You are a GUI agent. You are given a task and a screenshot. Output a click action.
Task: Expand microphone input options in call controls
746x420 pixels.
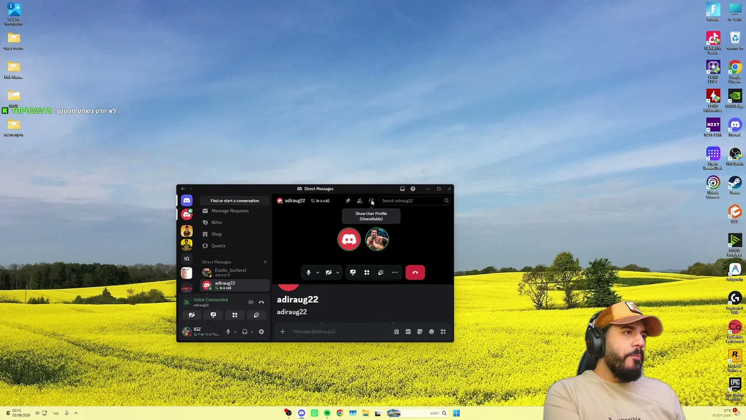pyautogui.click(x=317, y=272)
